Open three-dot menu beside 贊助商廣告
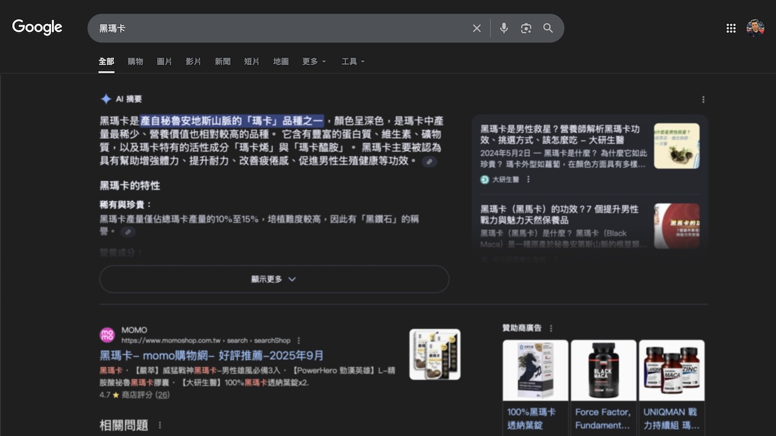This screenshot has height=436, width=776. (551, 328)
